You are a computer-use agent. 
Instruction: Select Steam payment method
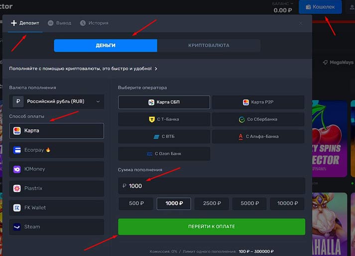pos(57,227)
